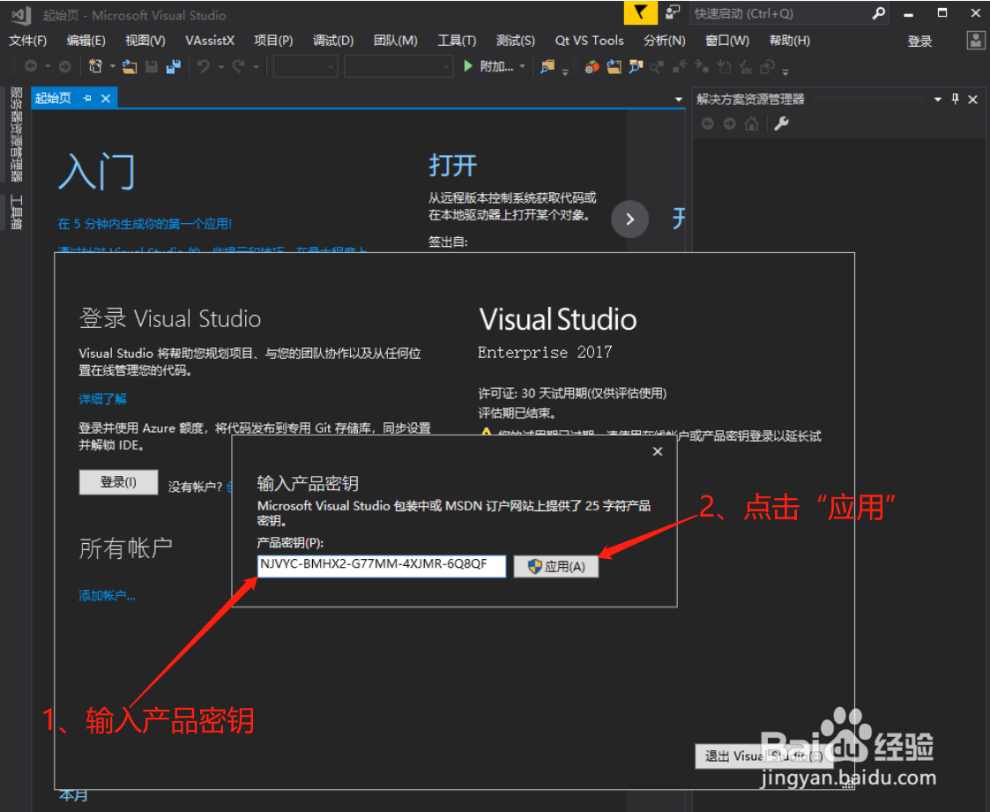990x812 pixels.
Task: Open the 帮助(H) menu
Action: tap(789, 41)
